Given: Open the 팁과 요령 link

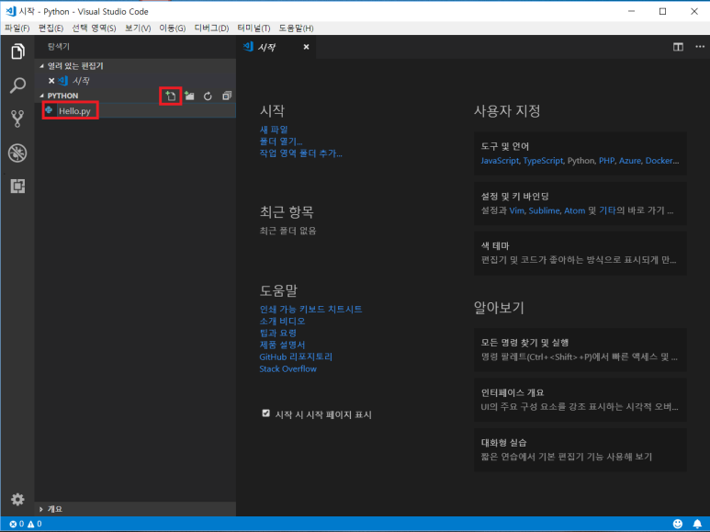Looking at the screenshot, I should pos(278,333).
